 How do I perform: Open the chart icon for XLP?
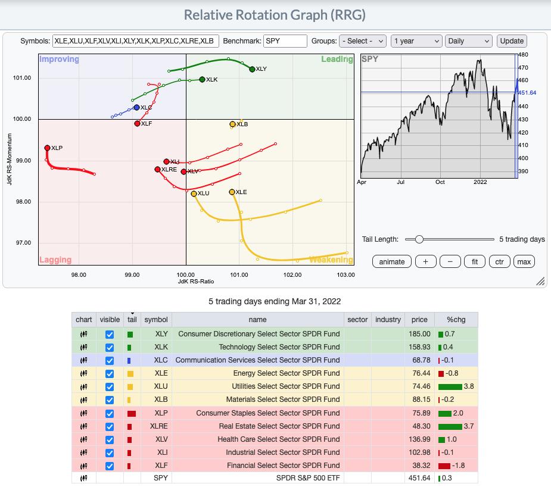(83, 413)
